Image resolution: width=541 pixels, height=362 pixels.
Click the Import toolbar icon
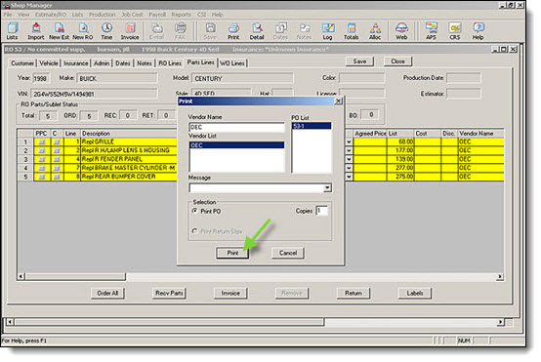[36, 31]
